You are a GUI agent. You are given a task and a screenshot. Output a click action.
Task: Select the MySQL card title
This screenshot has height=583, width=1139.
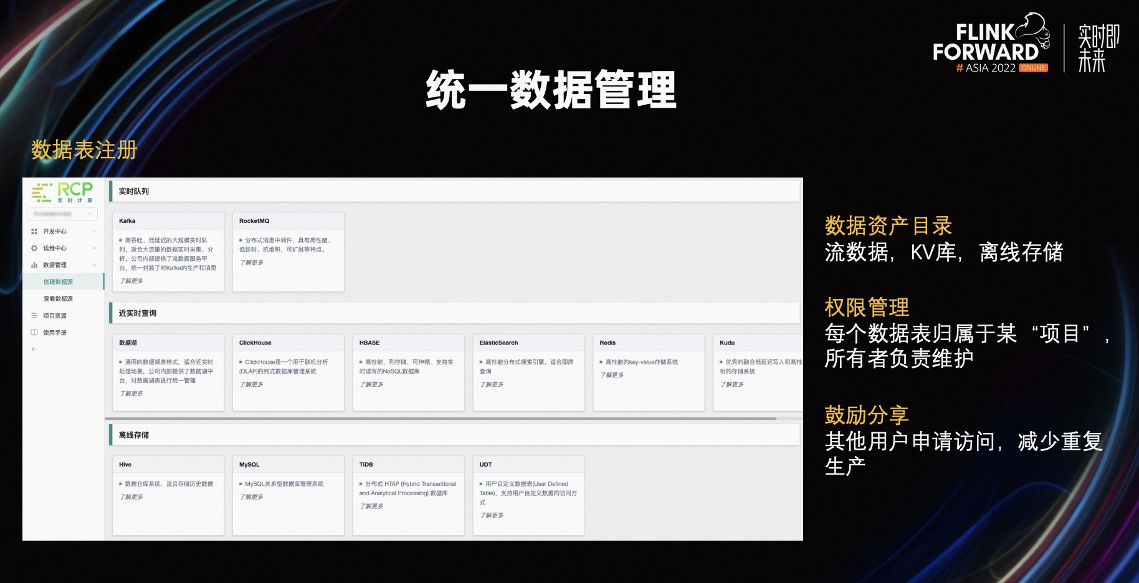coord(249,465)
